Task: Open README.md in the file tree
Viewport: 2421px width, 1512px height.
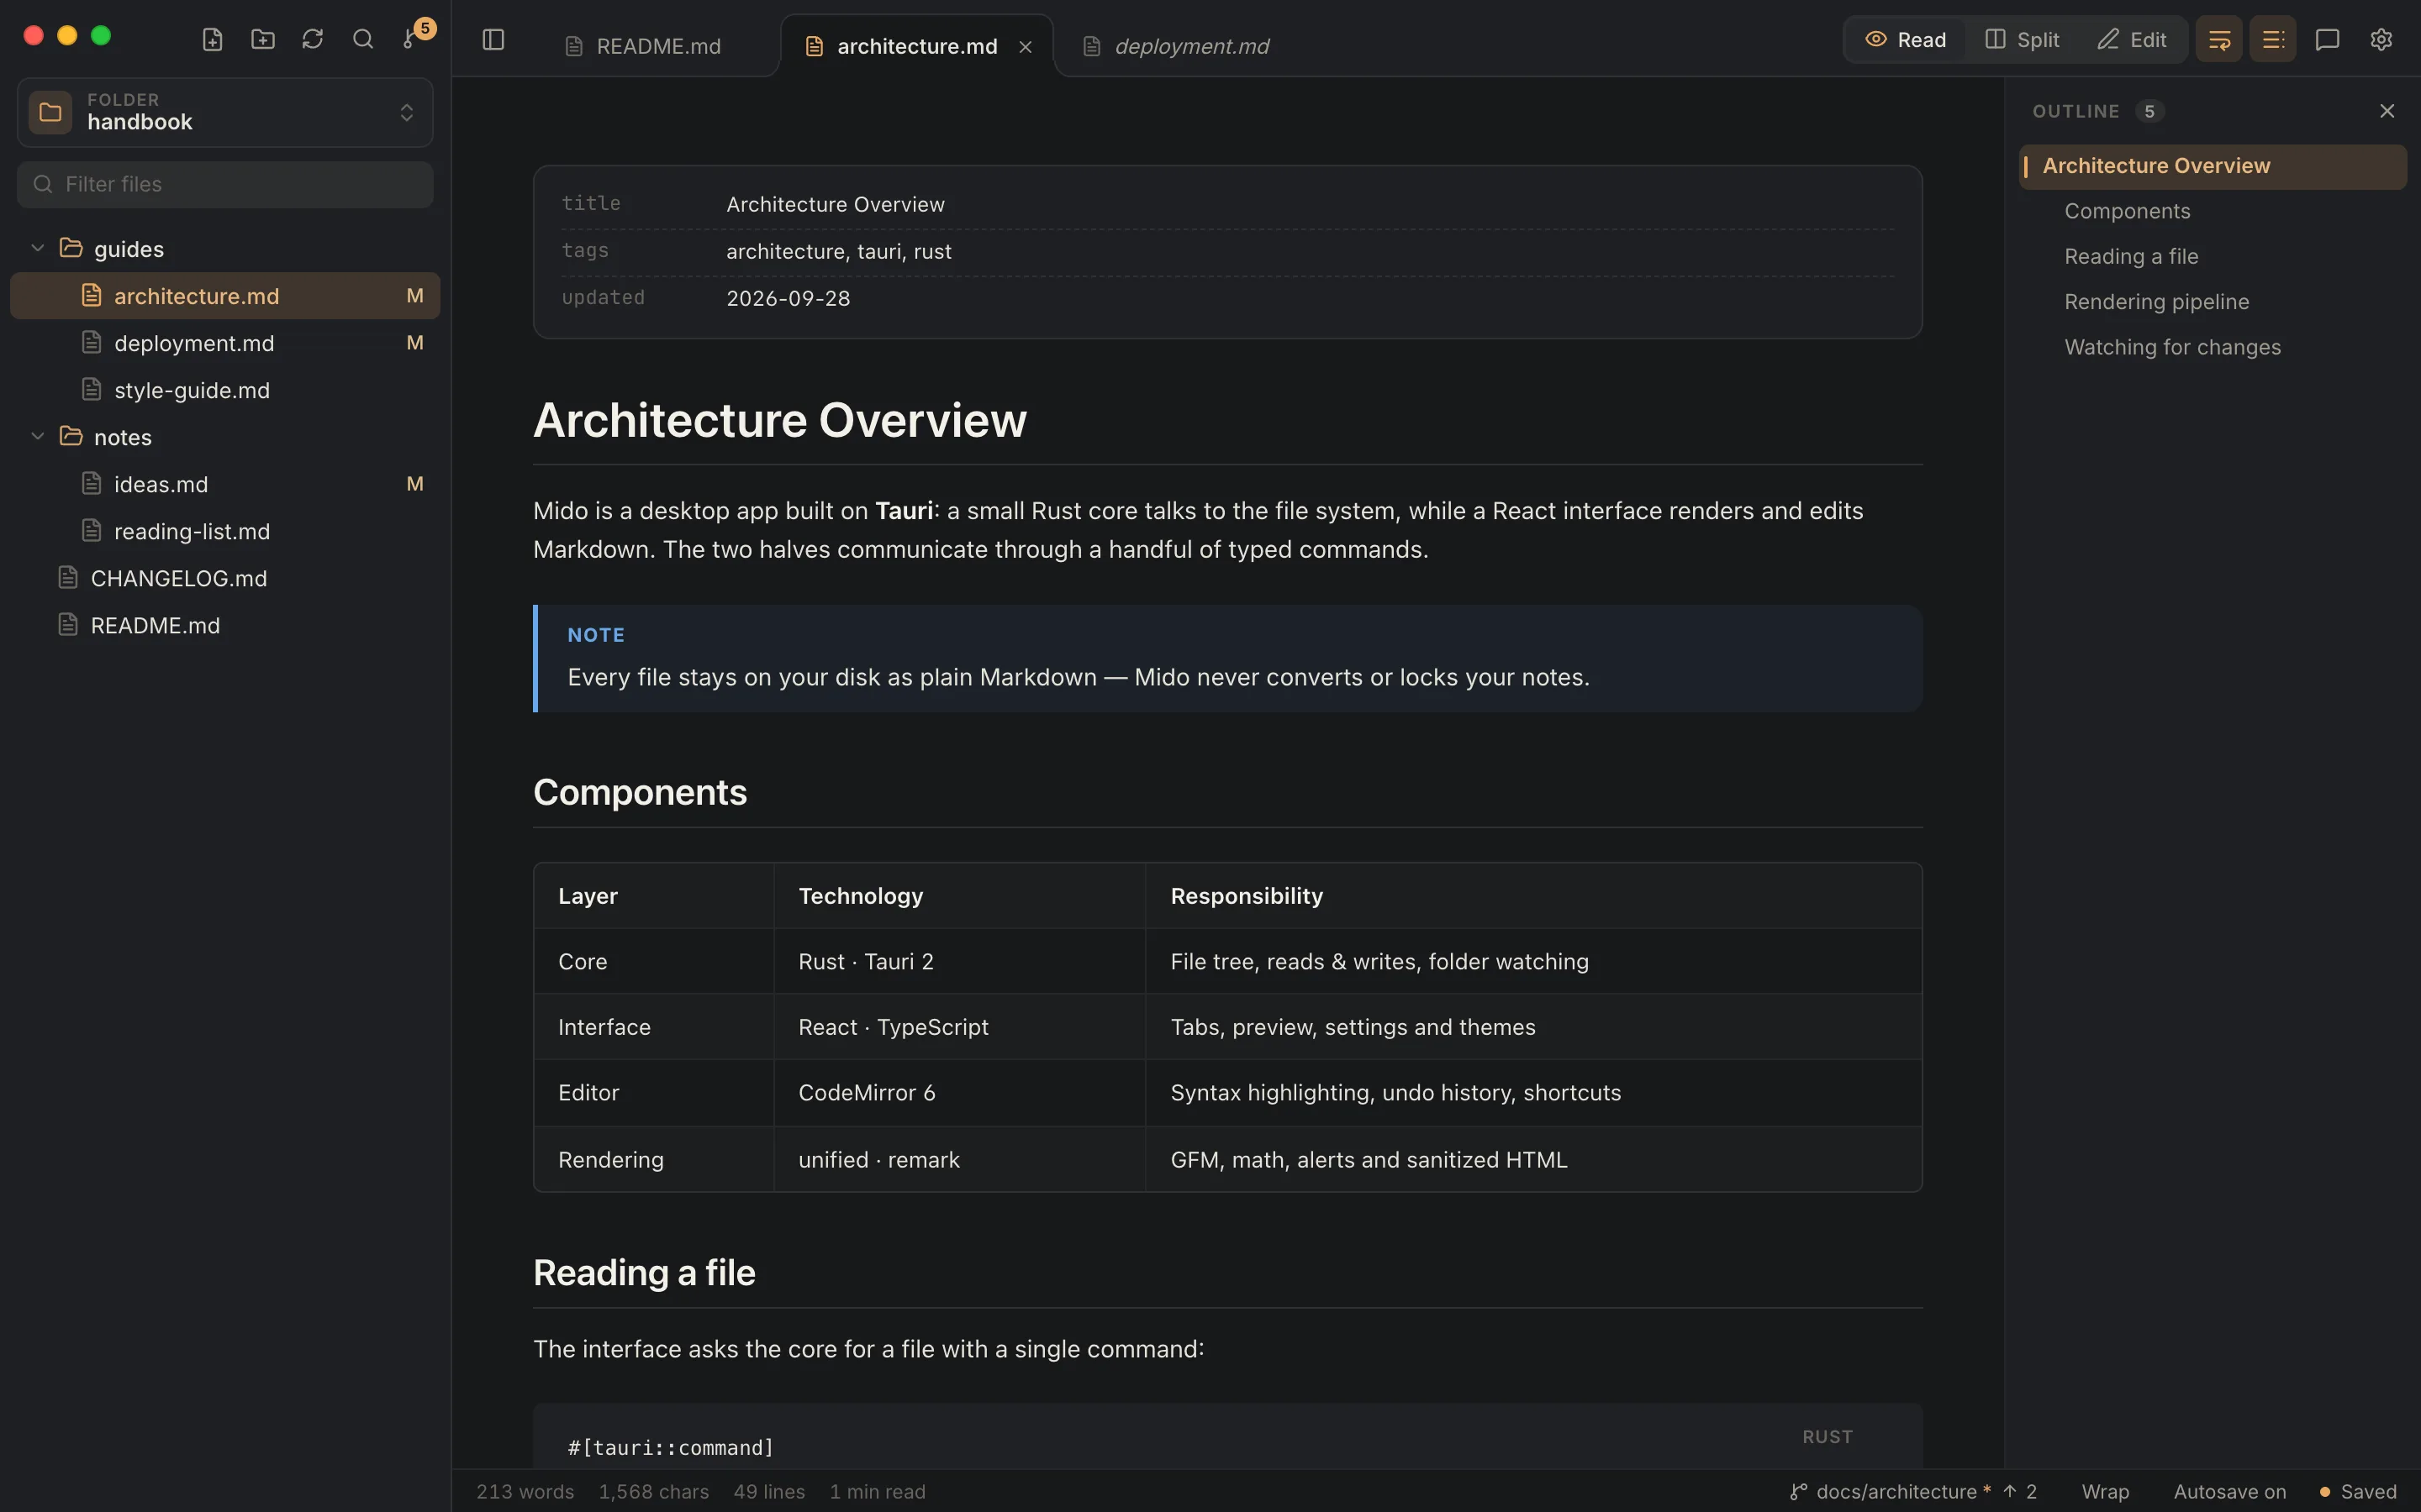Action: (x=225, y=625)
